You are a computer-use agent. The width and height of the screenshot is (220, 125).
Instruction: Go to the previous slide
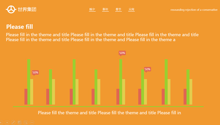click(1, 123)
